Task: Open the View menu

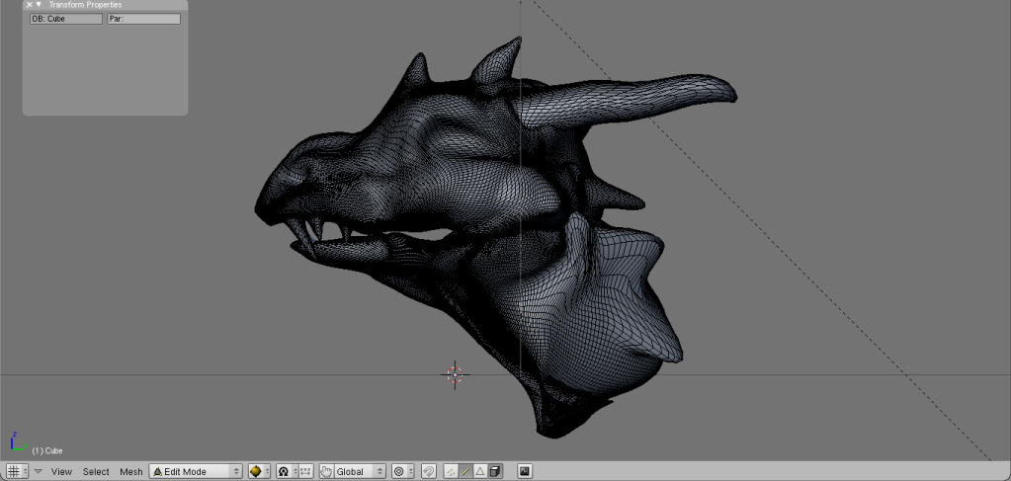Action: (x=61, y=471)
